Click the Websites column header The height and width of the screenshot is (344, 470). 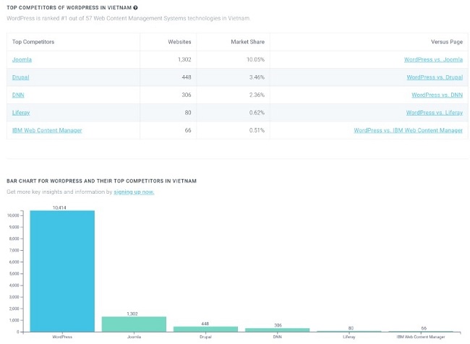(179, 42)
